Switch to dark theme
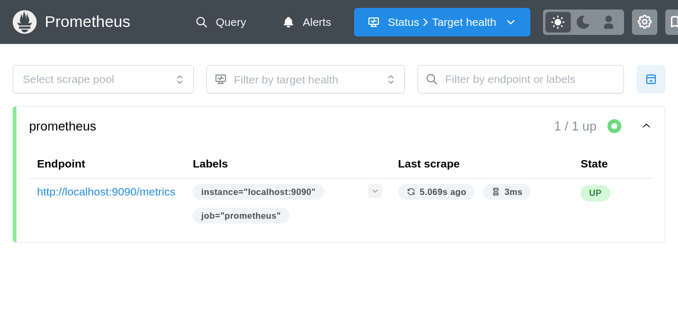Viewport: 678px width, 326px height. point(583,22)
